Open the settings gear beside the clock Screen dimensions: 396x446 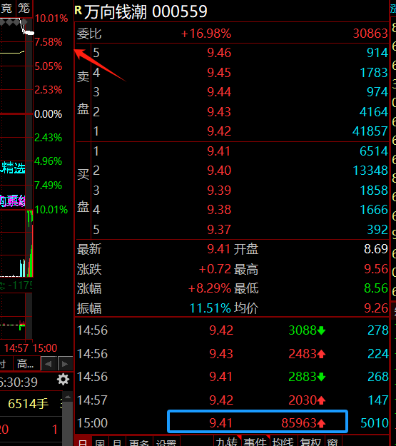(63, 380)
